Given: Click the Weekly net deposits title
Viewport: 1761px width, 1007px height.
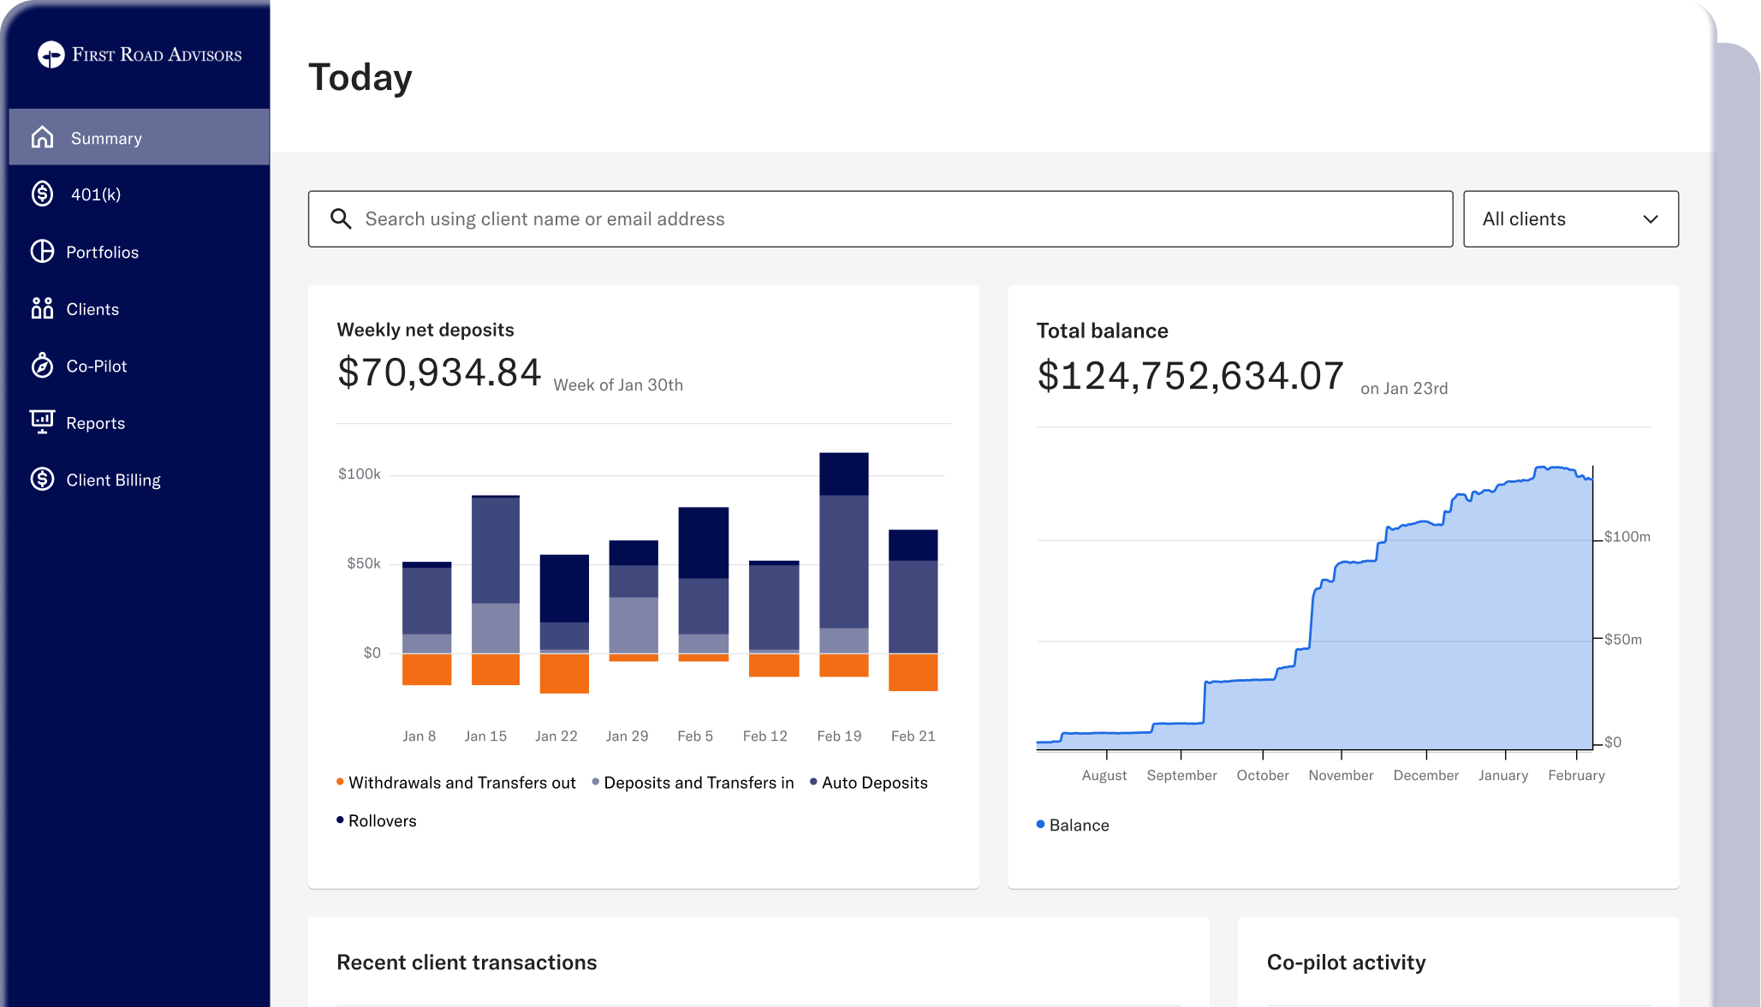Looking at the screenshot, I should point(425,330).
